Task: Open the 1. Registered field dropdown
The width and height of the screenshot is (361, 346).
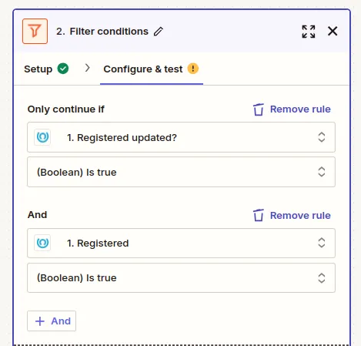Action: 181,243
